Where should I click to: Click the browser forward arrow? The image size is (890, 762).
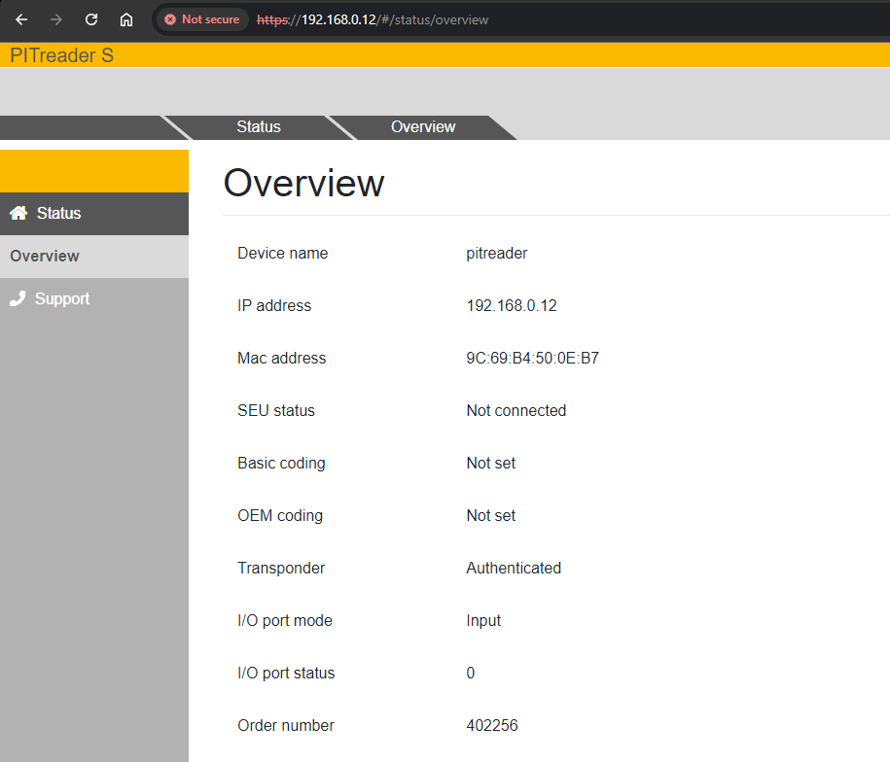pos(56,19)
